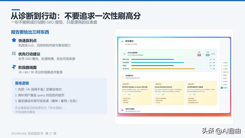Screen dimensions: 245x138
Task: Click step 1 about AI 说得不准 facts
Action: point(38,89)
